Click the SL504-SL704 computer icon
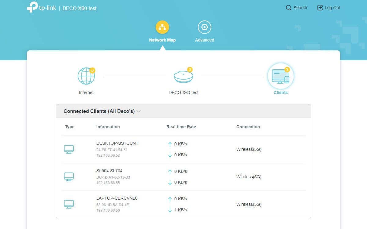This screenshot has width=367, height=229. point(69,177)
